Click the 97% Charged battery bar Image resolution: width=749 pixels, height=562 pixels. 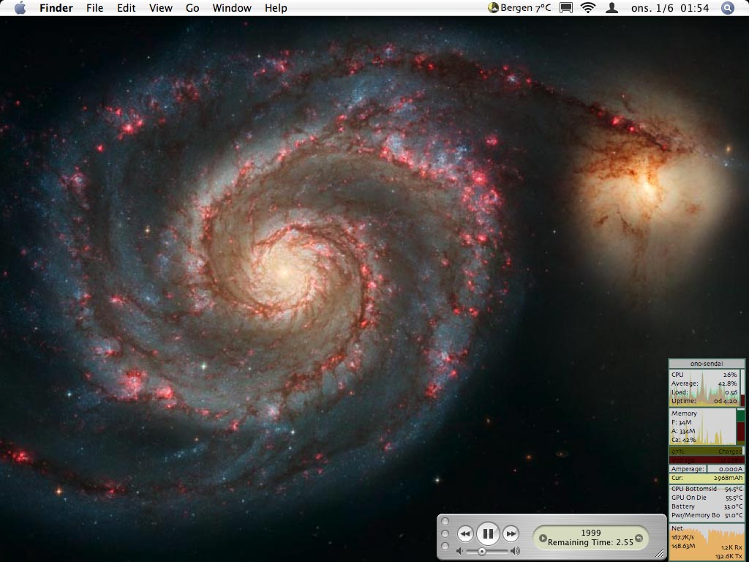tap(707, 451)
